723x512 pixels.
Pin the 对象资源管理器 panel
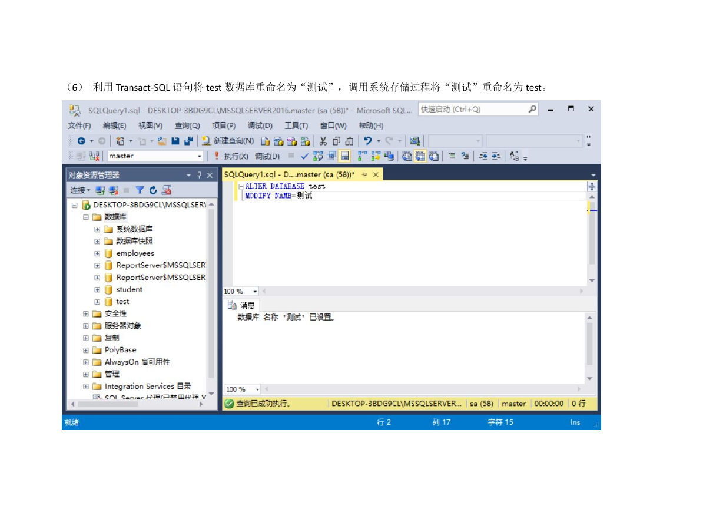[x=199, y=175]
